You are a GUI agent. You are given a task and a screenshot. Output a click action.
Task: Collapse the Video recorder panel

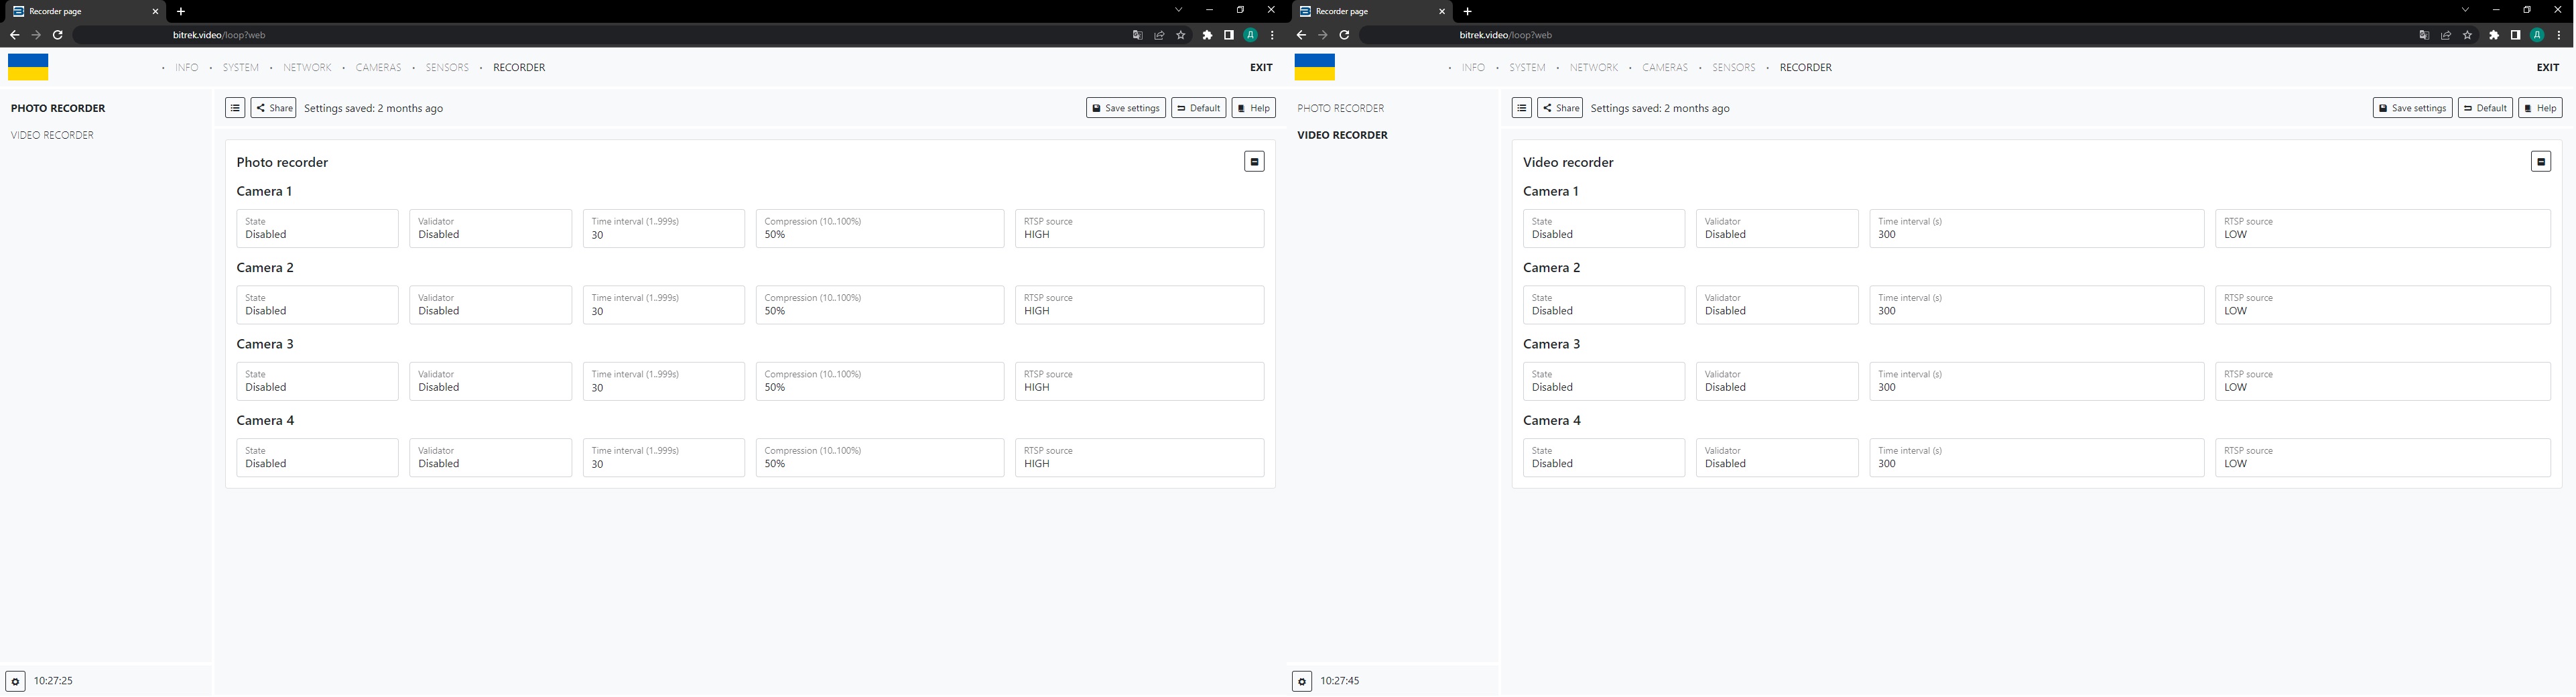coord(2540,162)
